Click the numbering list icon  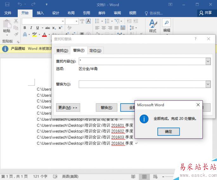[107, 21]
